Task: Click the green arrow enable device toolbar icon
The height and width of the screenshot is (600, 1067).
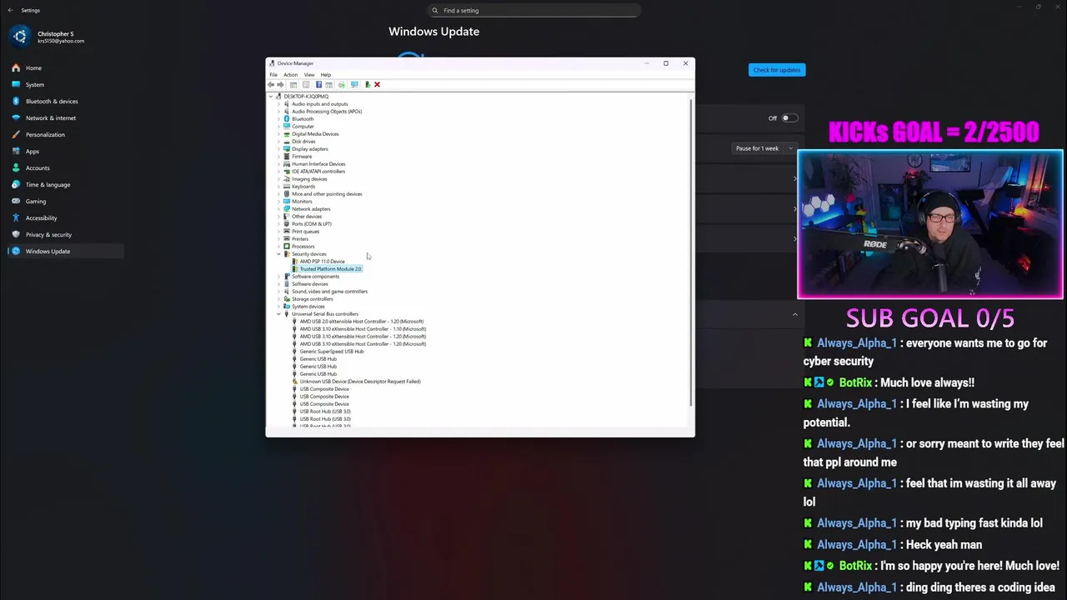Action: point(368,84)
